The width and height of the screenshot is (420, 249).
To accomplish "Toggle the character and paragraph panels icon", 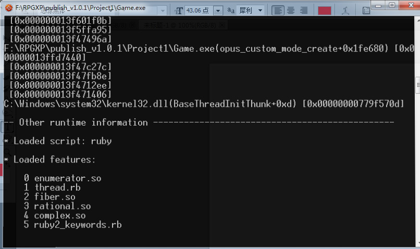I will (x=366, y=11).
